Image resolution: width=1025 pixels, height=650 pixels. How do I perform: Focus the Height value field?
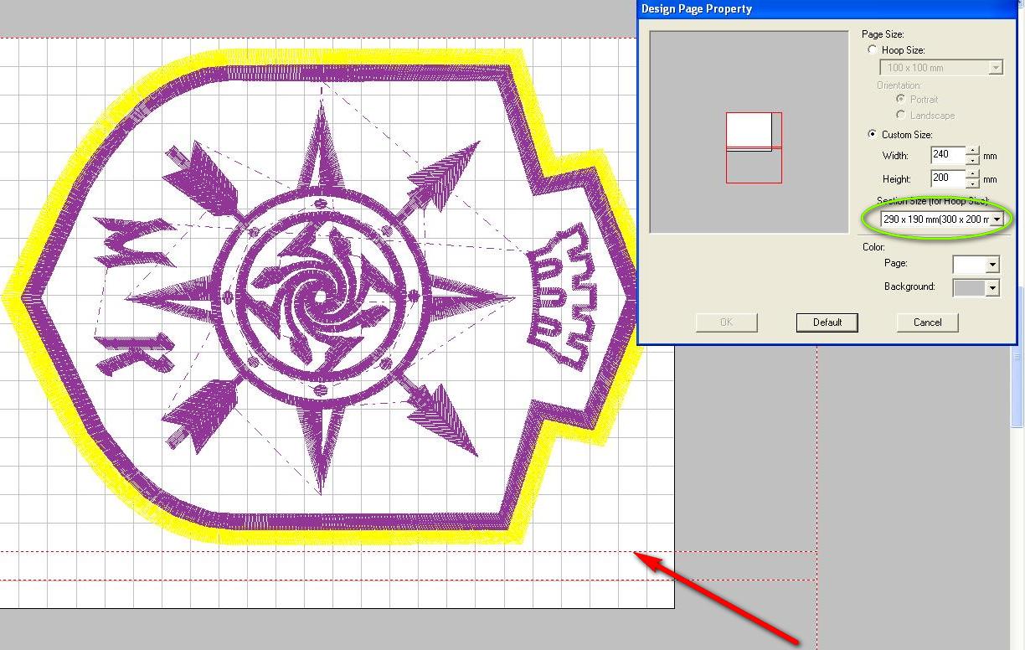[x=948, y=178]
